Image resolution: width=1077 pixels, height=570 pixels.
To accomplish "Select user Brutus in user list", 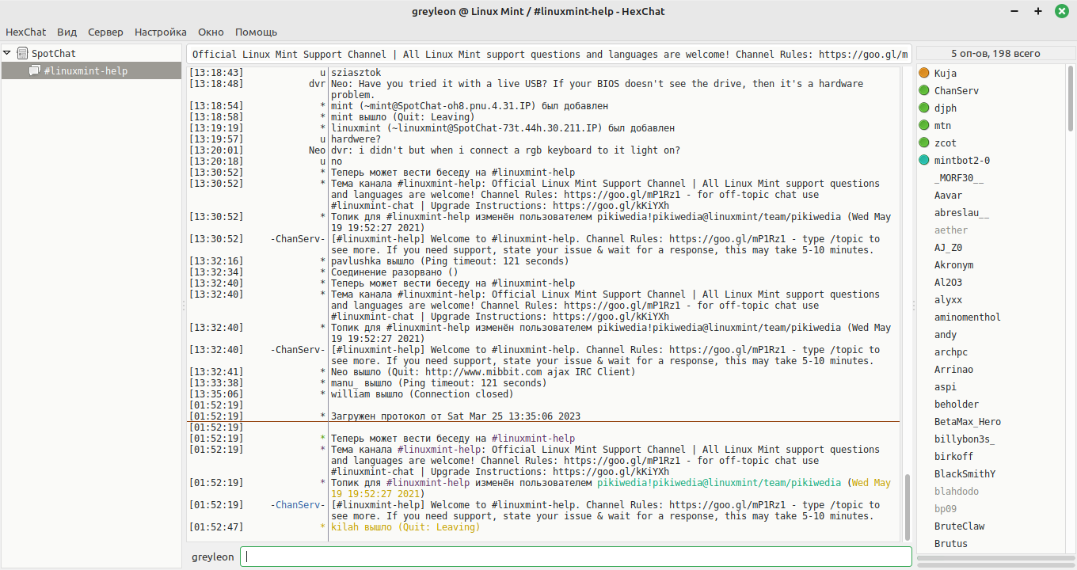I will [951, 543].
